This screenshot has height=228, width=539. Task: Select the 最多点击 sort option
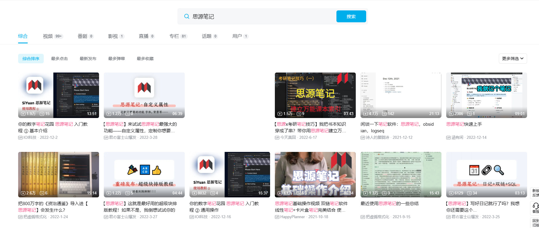click(x=59, y=59)
